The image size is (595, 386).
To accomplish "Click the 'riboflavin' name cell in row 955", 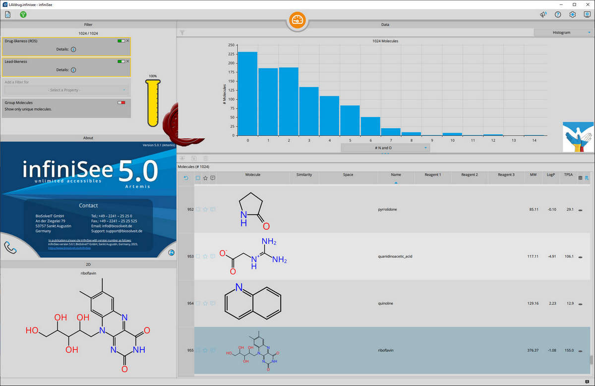I will click(385, 350).
